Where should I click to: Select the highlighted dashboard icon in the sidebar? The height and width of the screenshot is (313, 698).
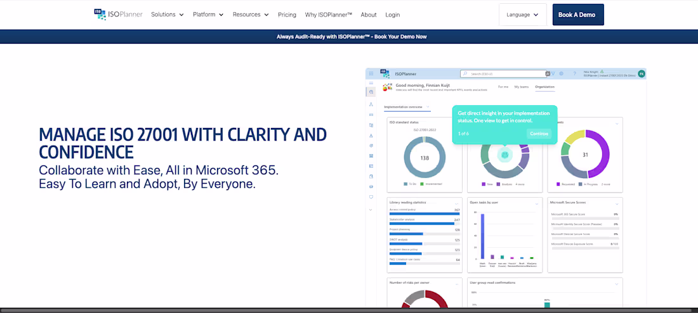click(x=371, y=92)
